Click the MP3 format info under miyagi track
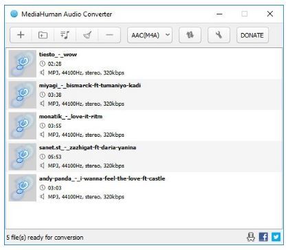The width and height of the screenshot is (288, 250). click(86, 104)
